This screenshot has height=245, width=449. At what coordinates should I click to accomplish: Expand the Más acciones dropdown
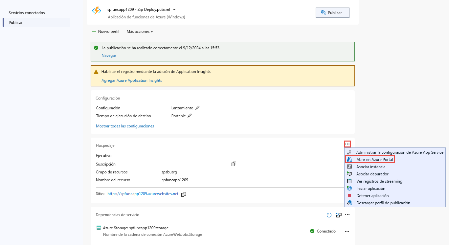click(140, 32)
